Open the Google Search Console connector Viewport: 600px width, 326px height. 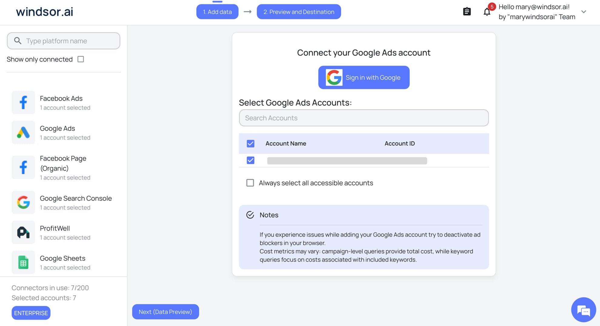click(23, 202)
